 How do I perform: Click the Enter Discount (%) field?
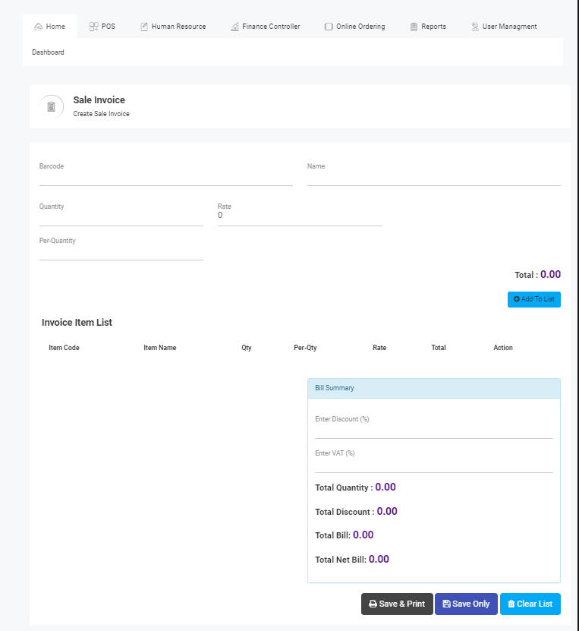pos(433,431)
